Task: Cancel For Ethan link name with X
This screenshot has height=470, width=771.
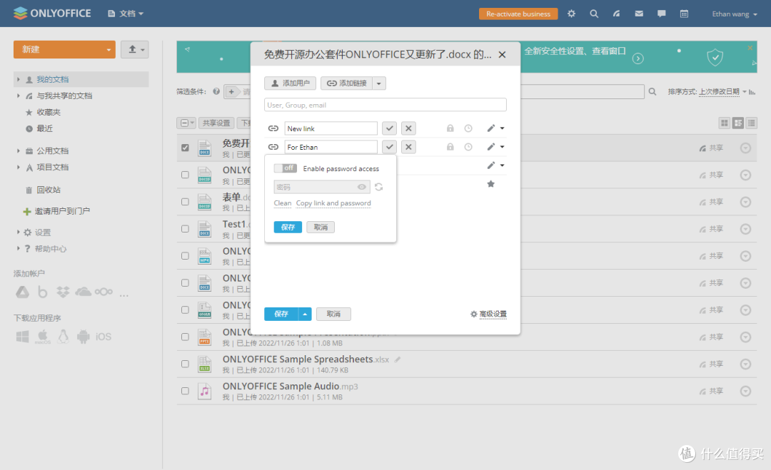Action: click(408, 147)
